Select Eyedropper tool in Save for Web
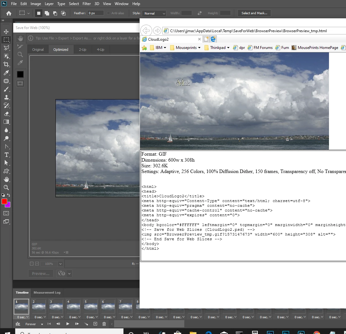The width and height of the screenshot is (346, 334). (x=20, y=63)
